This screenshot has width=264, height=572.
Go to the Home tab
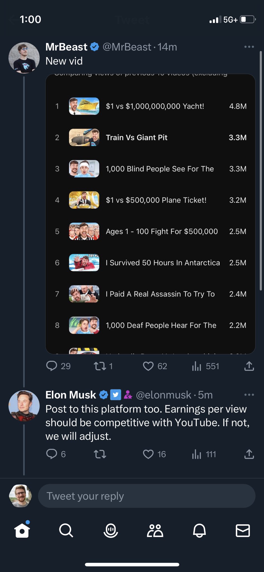coord(22,530)
